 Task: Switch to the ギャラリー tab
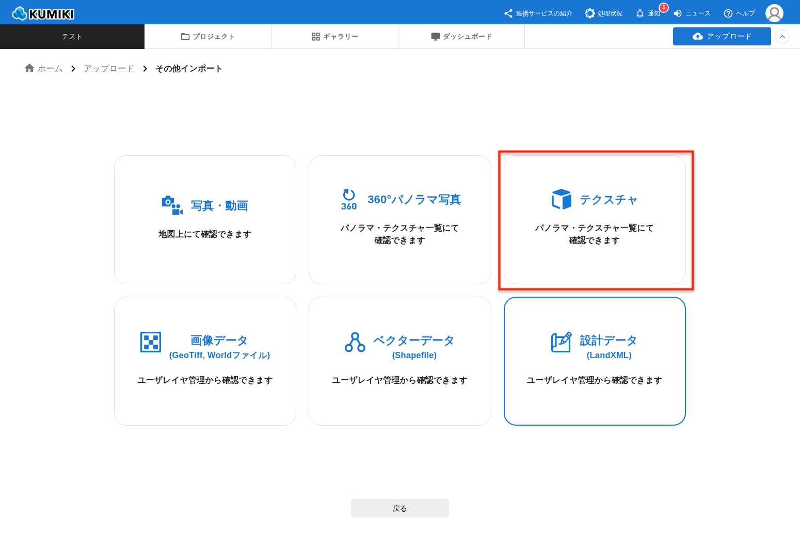tap(334, 37)
